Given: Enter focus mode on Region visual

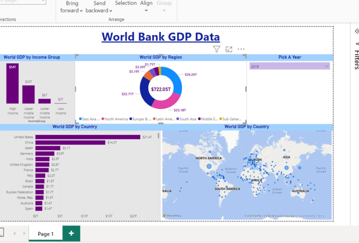Looking at the screenshot, I should pos(229,49).
